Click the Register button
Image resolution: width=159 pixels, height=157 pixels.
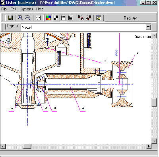pos(130,18)
